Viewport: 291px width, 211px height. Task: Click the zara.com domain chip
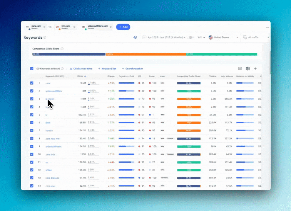[x=36, y=27]
